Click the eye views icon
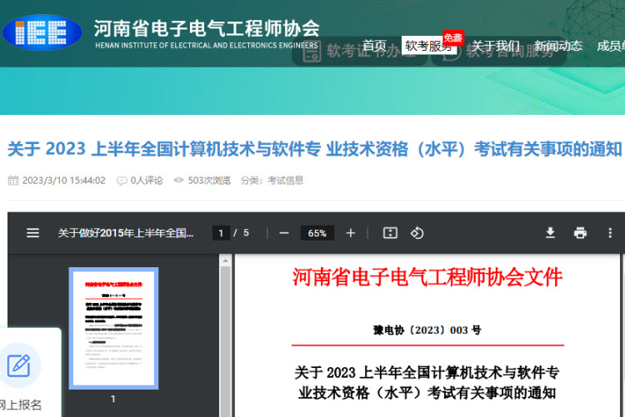 pos(178,181)
